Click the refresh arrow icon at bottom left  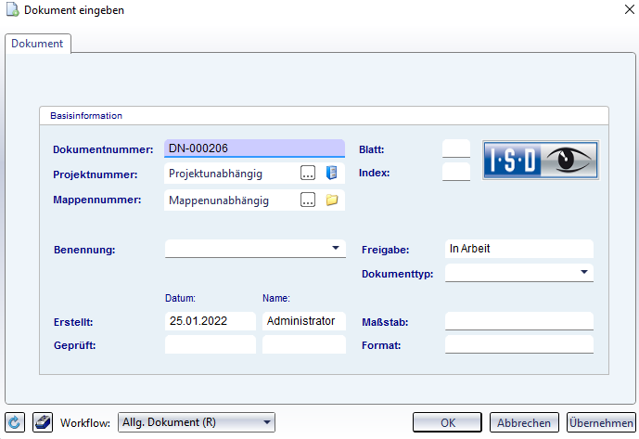[x=15, y=422]
